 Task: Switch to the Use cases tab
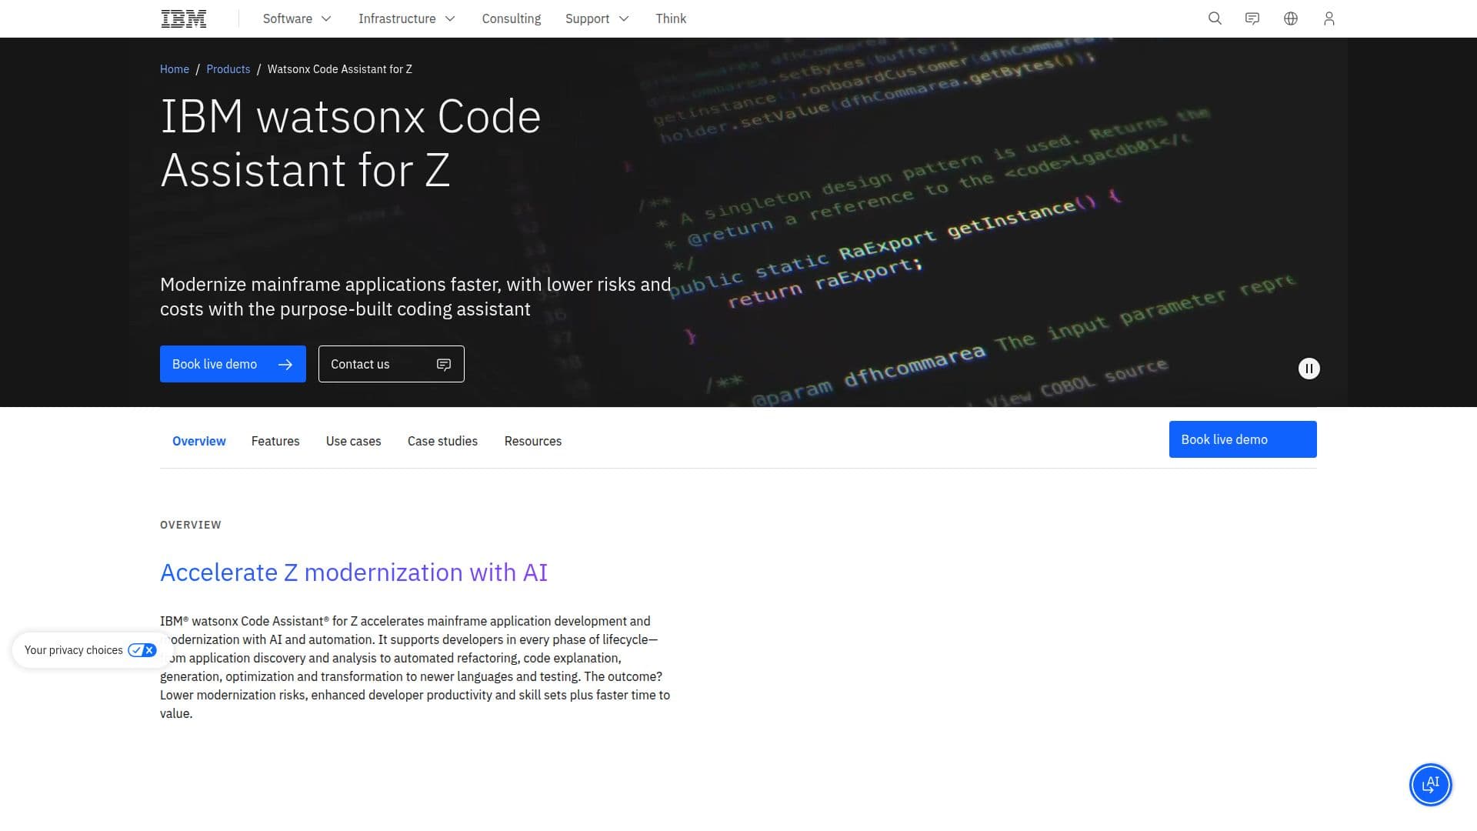click(x=353, y=441)
